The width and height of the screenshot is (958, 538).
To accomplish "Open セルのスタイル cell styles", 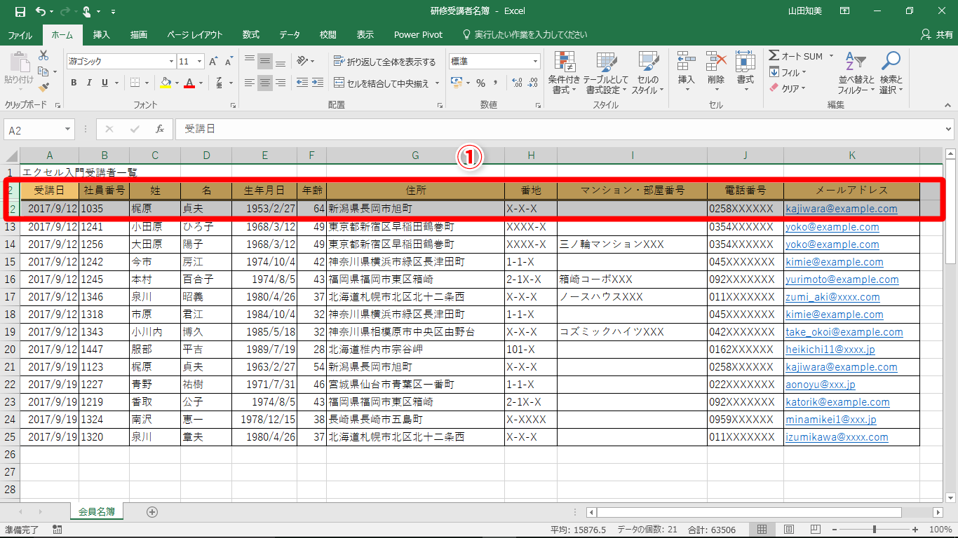I will click(x=648, y=72).
